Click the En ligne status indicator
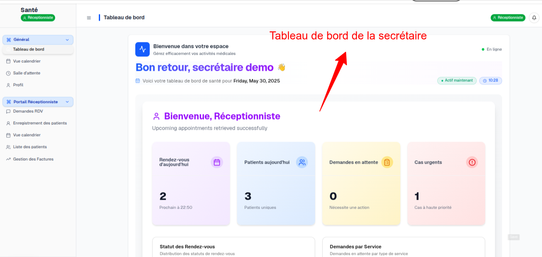Viewport: 542px width, 257px height. pyautogui.click(x=492, y=49)
